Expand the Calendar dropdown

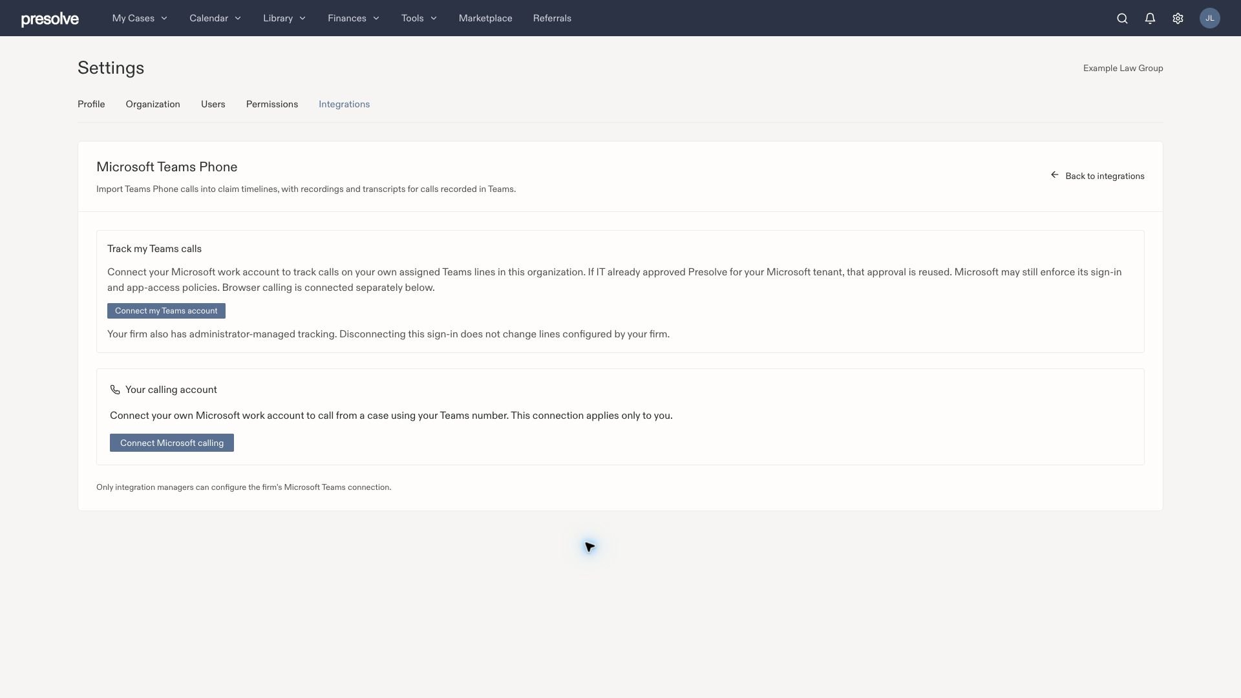coord(215,18)
